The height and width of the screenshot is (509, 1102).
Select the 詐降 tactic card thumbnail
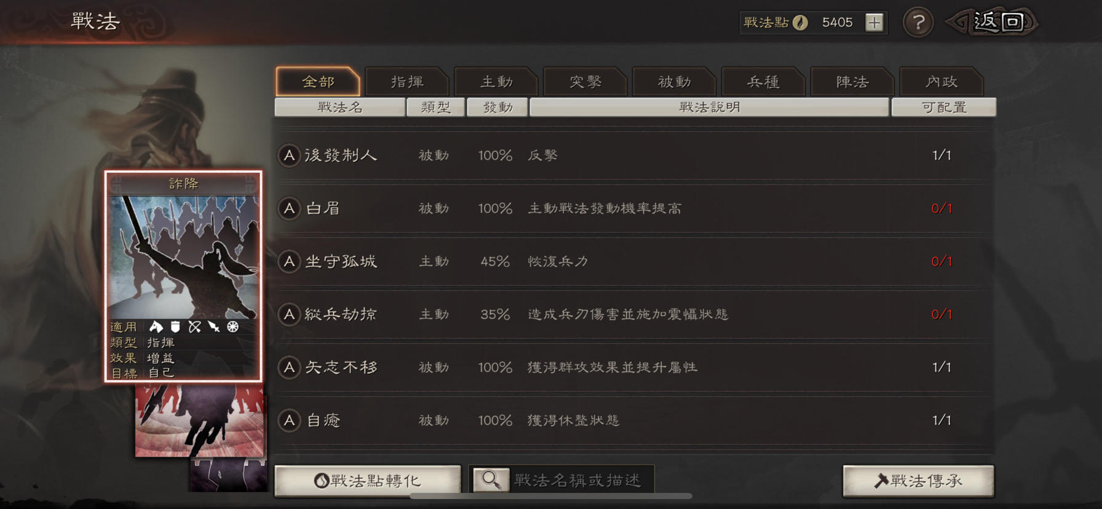point(183,277)
